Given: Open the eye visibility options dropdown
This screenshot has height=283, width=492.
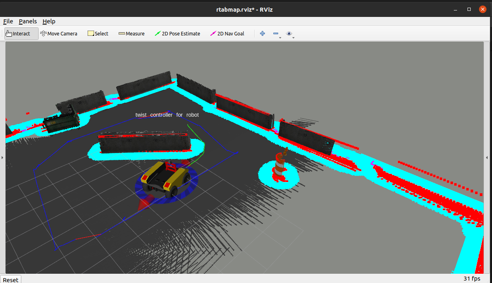Looking at the screenshot, I should click(290, 34).
